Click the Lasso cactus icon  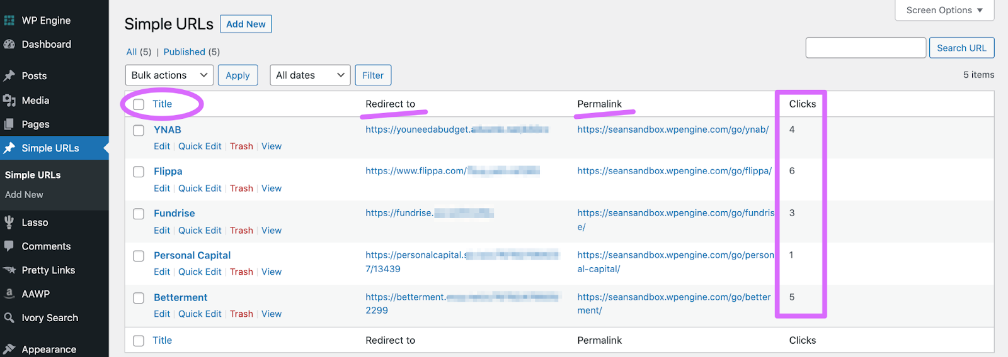coord(9,222)
